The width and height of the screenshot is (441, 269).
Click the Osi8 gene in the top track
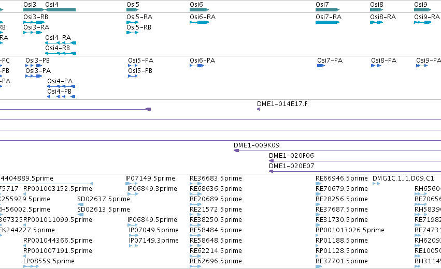pyautogui.click(x=377, y=10)
